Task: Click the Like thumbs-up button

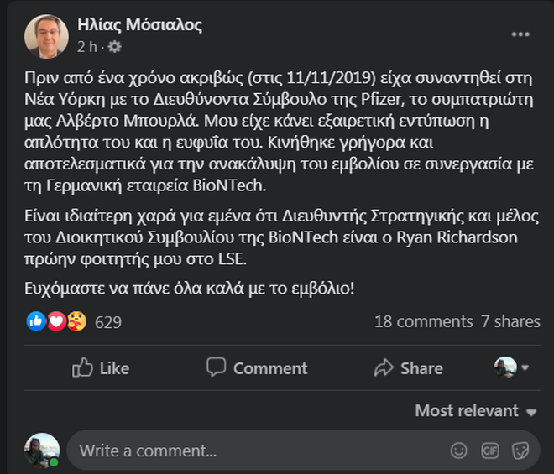Action: click(x=101, y=367)
